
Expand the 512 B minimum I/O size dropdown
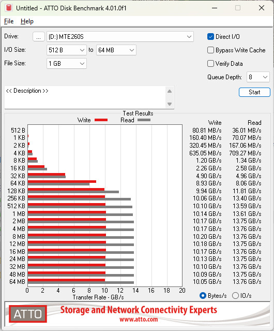67,50
